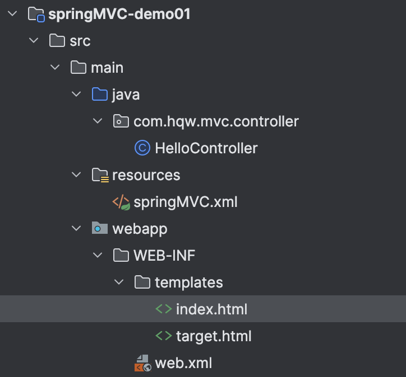This screenshot has height=377, width=406.
Task: Click the webapp web folder icon
Action: pyautogui.click(x=99, y=229)
